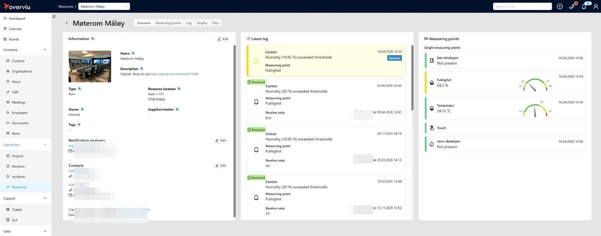Switch to the Overview tab

pyautogui.click(x=144, y=23)
